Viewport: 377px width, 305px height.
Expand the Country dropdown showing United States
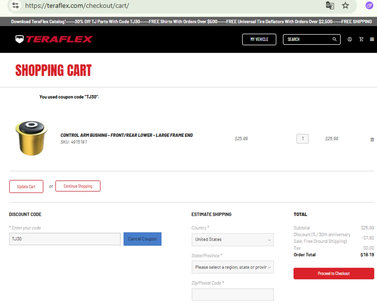(233, 239)
